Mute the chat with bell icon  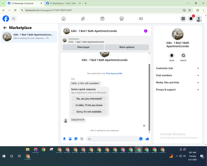172,56
